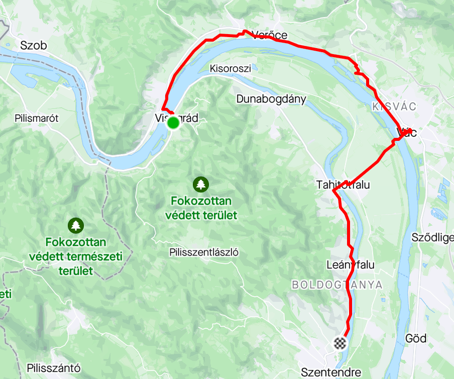The image size is (454, 379).
Task: Select the Pilisszentlászló village label
Action: pyautogui.click(x=204, y=252)
